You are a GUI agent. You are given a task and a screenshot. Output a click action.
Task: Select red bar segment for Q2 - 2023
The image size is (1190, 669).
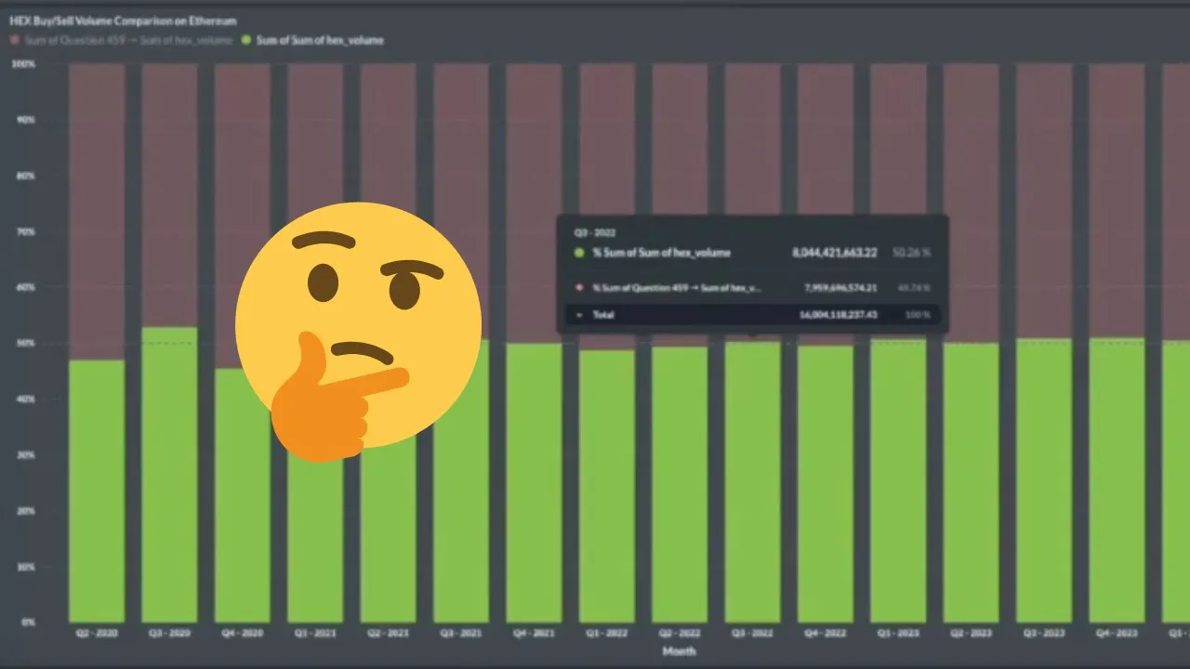pos(971,203)
